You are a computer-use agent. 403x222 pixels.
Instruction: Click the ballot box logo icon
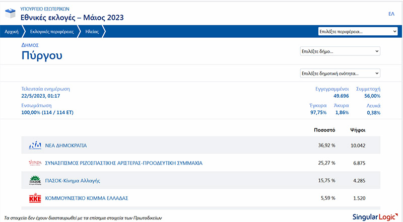10,14
